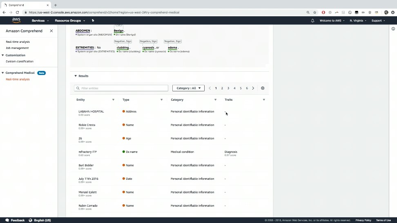Sort by the Entity column arrow
397x223 pixels.
[113, 100]
